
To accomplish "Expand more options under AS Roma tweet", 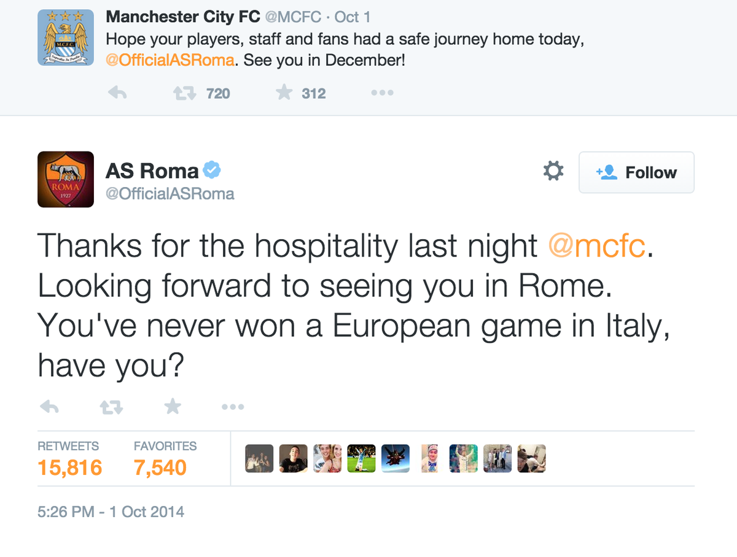I will 233,406.
